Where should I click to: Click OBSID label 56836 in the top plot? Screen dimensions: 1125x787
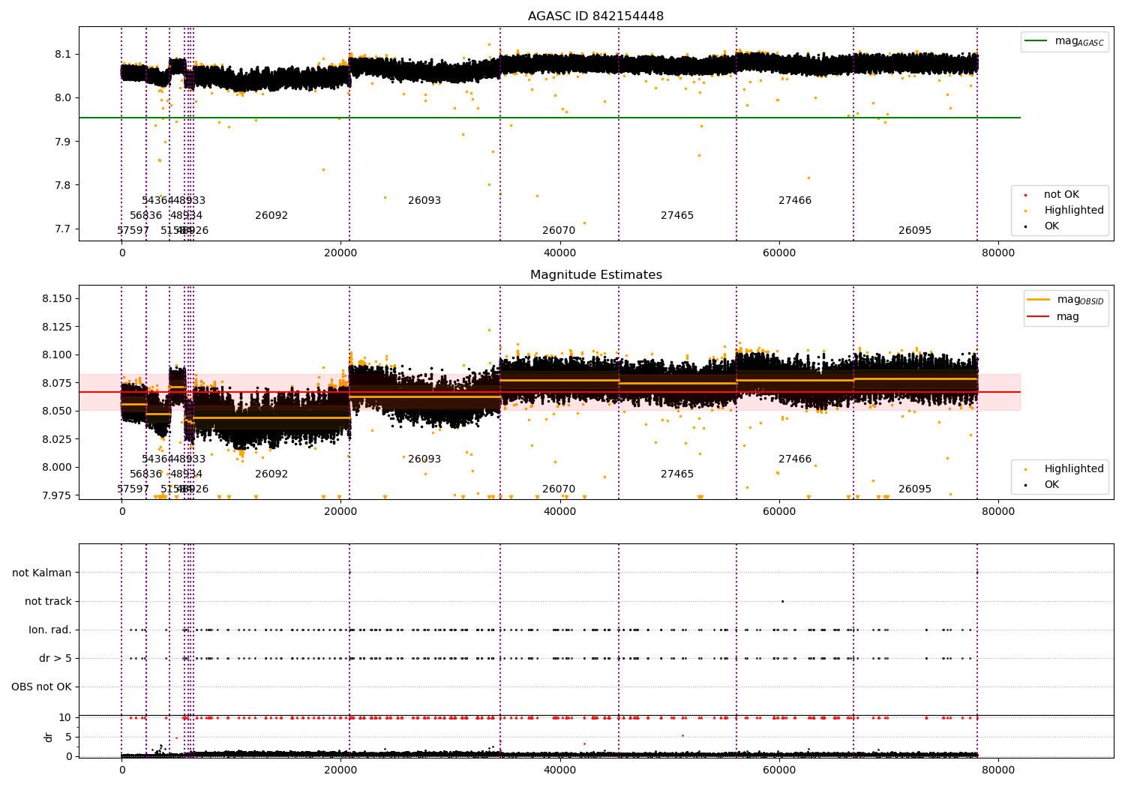[145, 216]
